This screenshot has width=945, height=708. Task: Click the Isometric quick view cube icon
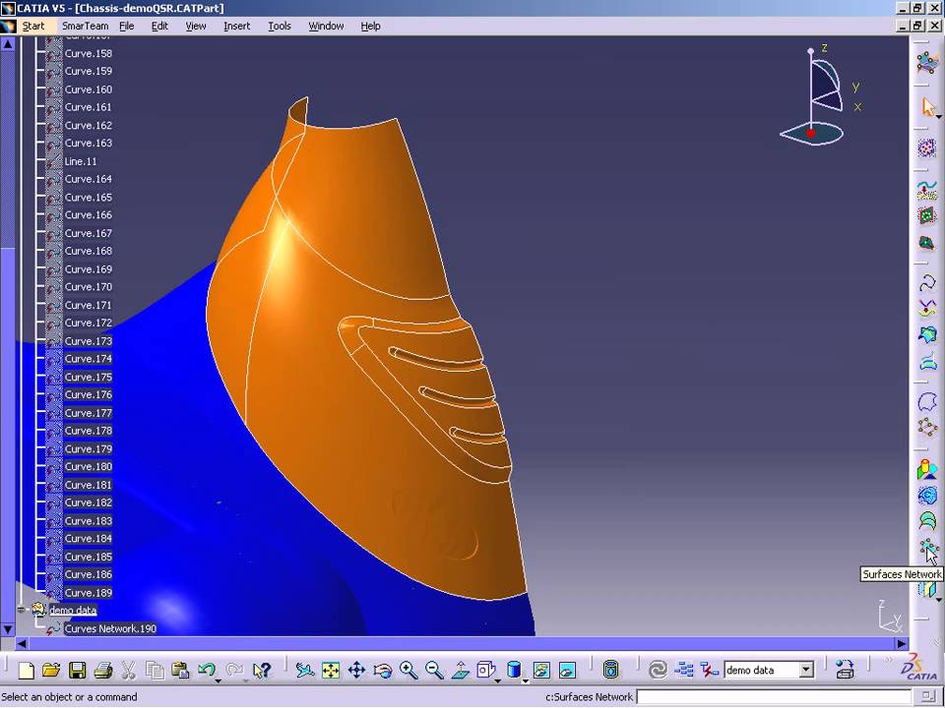(484, 670)
